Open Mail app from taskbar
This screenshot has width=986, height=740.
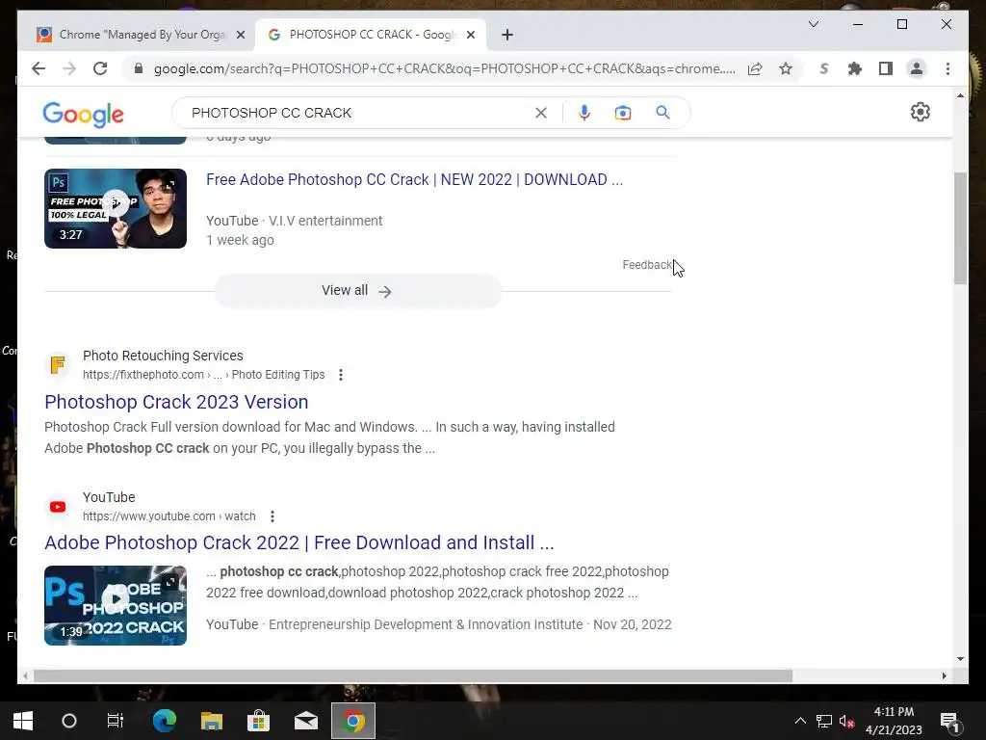306,721
